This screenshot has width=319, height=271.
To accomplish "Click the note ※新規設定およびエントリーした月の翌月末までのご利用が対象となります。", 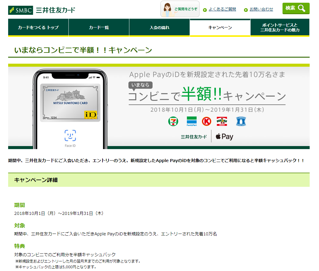I will (78, 261).
